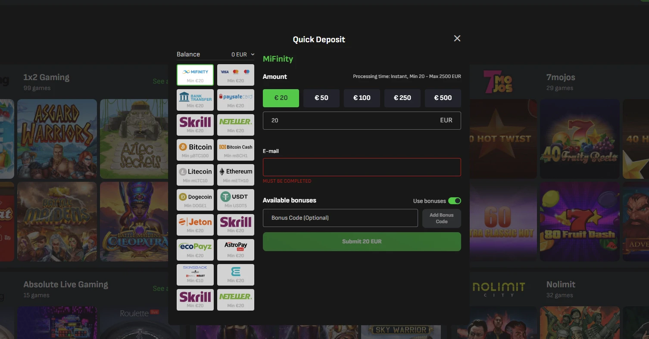The height and width of the screenshot is (339, 649).
Task: Open the balance currency dropdown
Action: 243,54
